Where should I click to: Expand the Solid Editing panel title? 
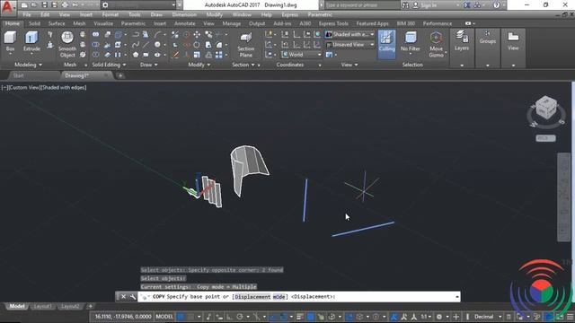(109, 65)
